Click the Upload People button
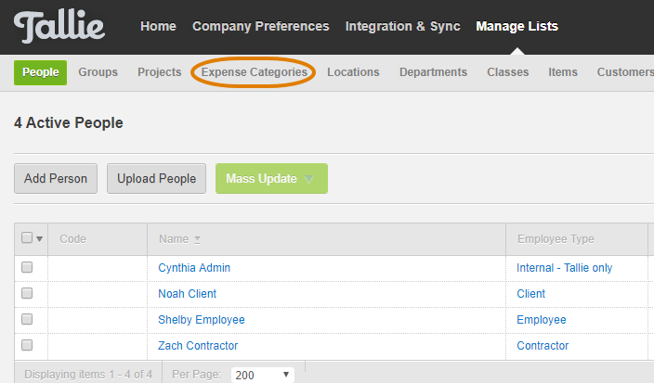This screenshot has width=654, height=383. point(156,179)
